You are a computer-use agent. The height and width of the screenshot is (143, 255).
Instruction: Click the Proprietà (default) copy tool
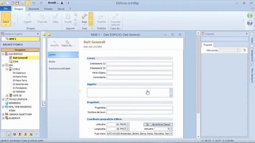(116, 19)
